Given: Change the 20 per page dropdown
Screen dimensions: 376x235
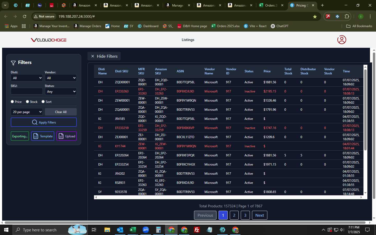Looking at the screenshot, I should [27, 112].
